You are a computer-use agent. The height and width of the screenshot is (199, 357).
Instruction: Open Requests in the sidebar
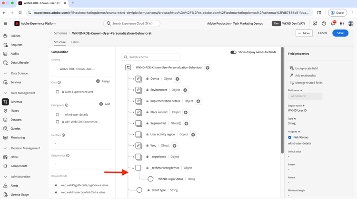pos(16,45)
